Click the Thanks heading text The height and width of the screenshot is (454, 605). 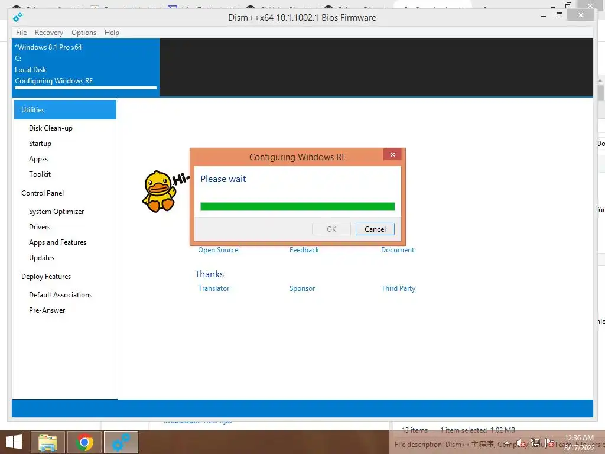(x=209, y=274)
